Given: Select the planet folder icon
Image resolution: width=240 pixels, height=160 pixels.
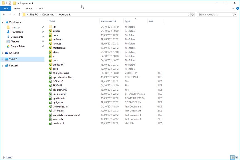Looking at the screenshot, I should [50, 52].
